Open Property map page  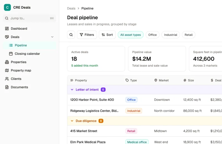point(29,70)
